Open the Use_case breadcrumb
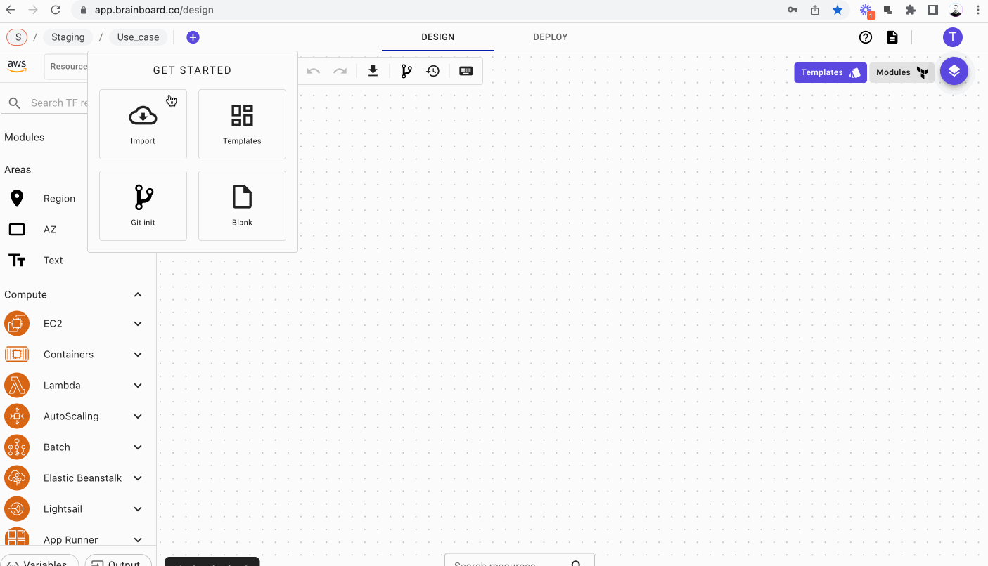This screenshot has width=988, height=566. click(x=138, y=37)
